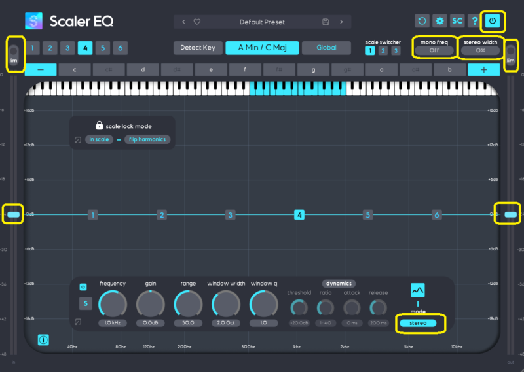Toggle the band power button in band panel
The height and width of the screenshot is (372, 524).
tap(83, 287)
